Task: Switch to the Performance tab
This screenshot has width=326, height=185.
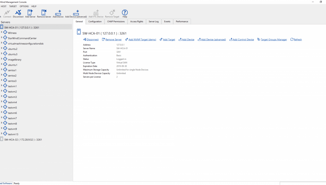Action: [182, 21]
